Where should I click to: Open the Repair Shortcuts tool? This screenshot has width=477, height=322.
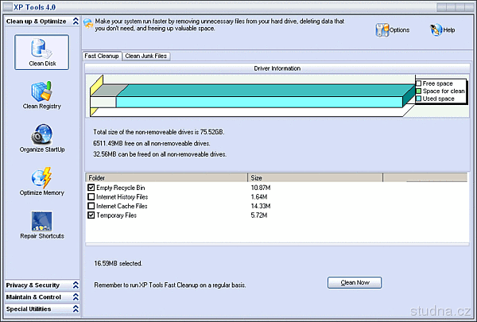(x=41, y=225)
